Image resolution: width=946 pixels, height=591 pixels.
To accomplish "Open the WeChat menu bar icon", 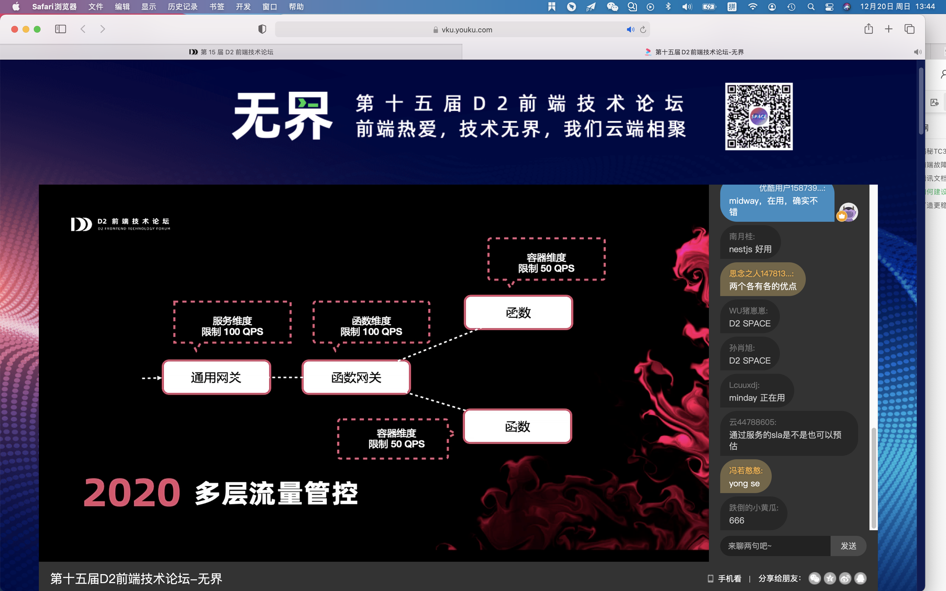I will pos(612,7).
